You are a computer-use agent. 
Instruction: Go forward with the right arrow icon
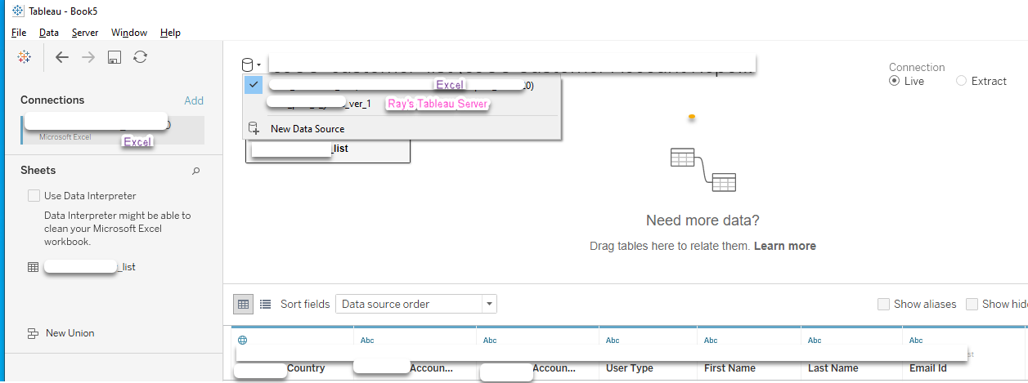pos(88,57)
